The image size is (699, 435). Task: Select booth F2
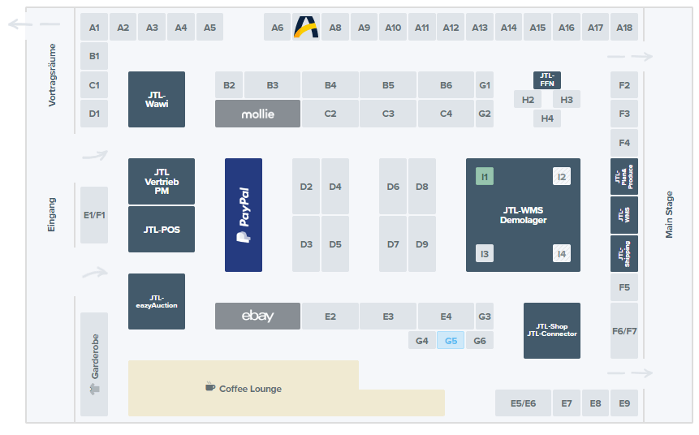coord(624,84)
